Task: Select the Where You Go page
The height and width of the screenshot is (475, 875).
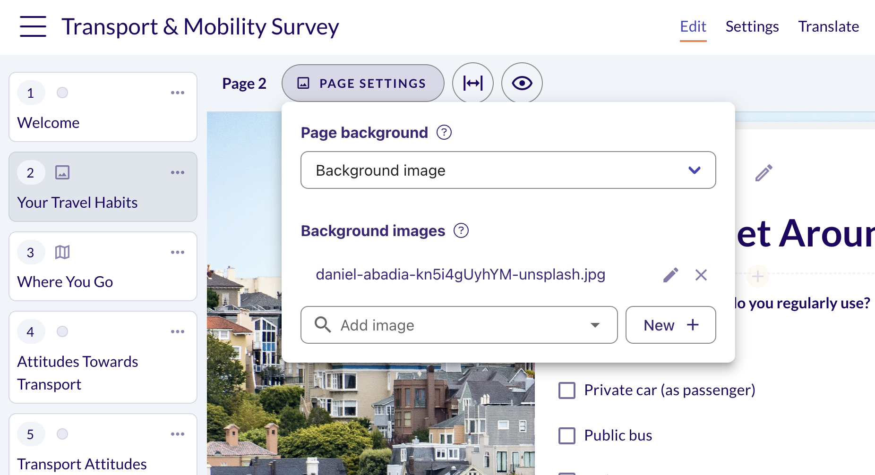Action: pyautogui.click(x=103, y=266)
